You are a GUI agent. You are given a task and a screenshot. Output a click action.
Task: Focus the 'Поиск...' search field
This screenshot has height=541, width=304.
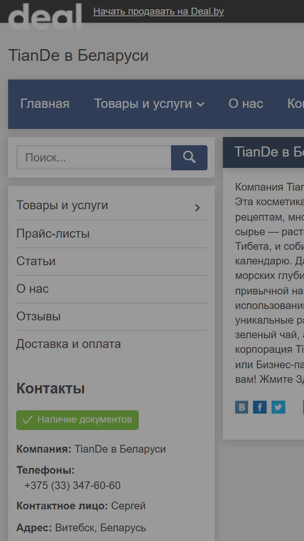tap(94, 157)
